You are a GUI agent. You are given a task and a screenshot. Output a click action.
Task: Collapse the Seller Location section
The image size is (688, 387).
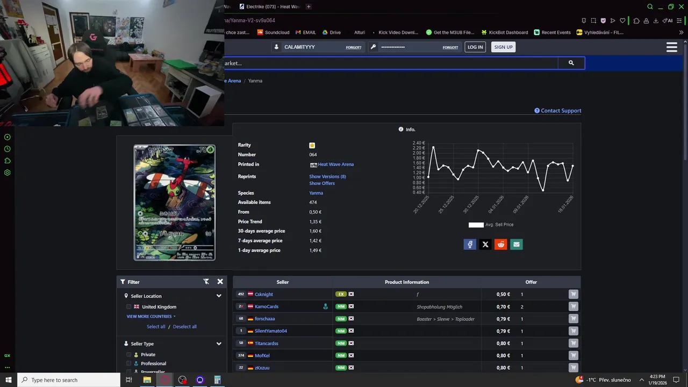click(x=219, y=296)
